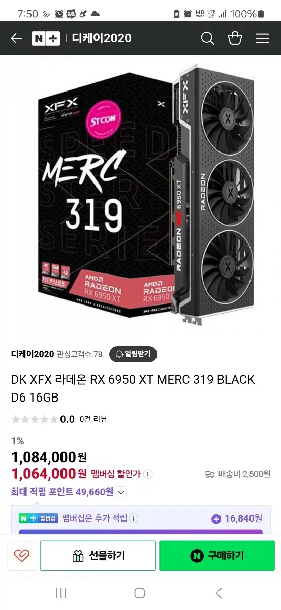Open the 0건 리뷰 reviews link
Image resolution: width=281 pixels, height=610 pixels.
point(93,419)
